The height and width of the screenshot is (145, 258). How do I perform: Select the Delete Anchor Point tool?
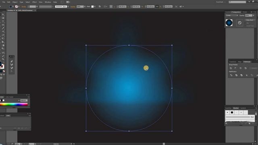12,68
